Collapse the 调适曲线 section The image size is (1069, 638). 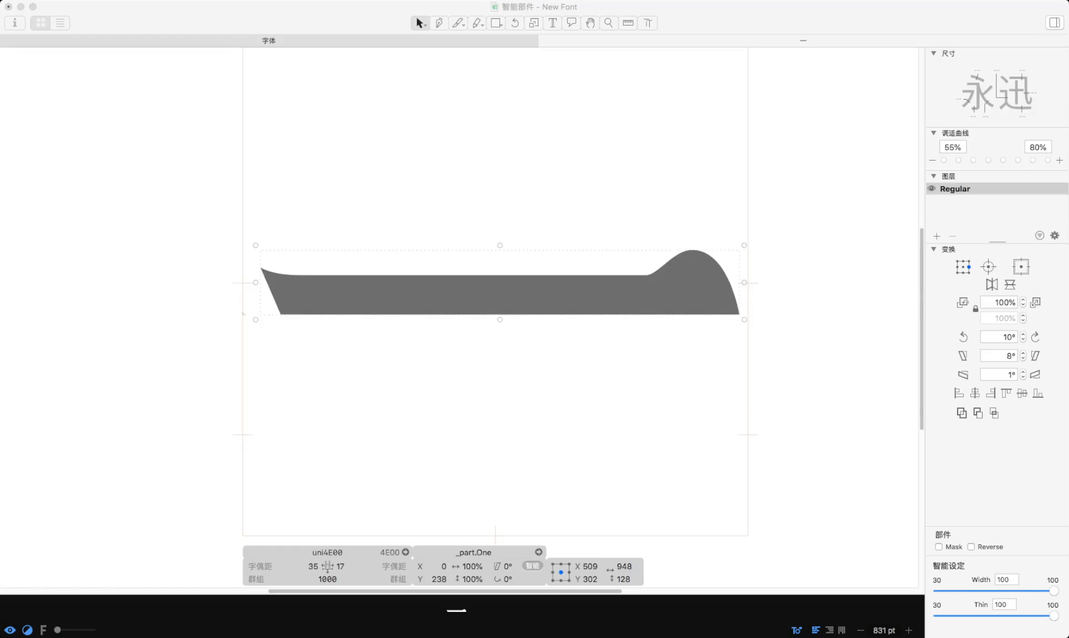point(934,133)
